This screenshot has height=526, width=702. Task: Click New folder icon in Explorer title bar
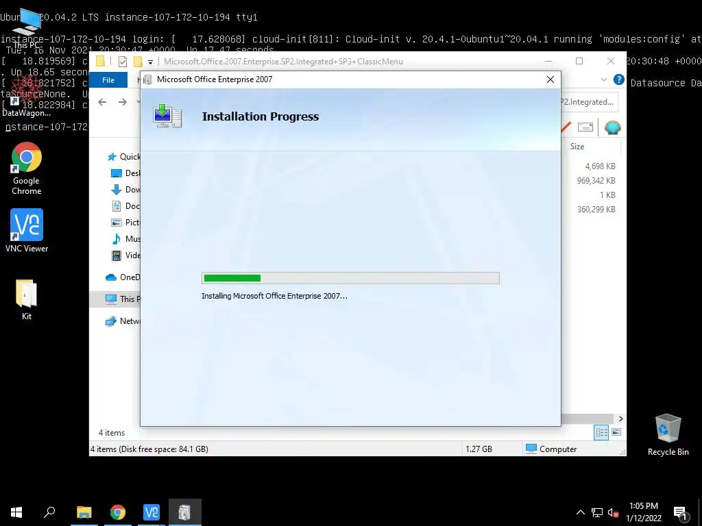(138, 61)
